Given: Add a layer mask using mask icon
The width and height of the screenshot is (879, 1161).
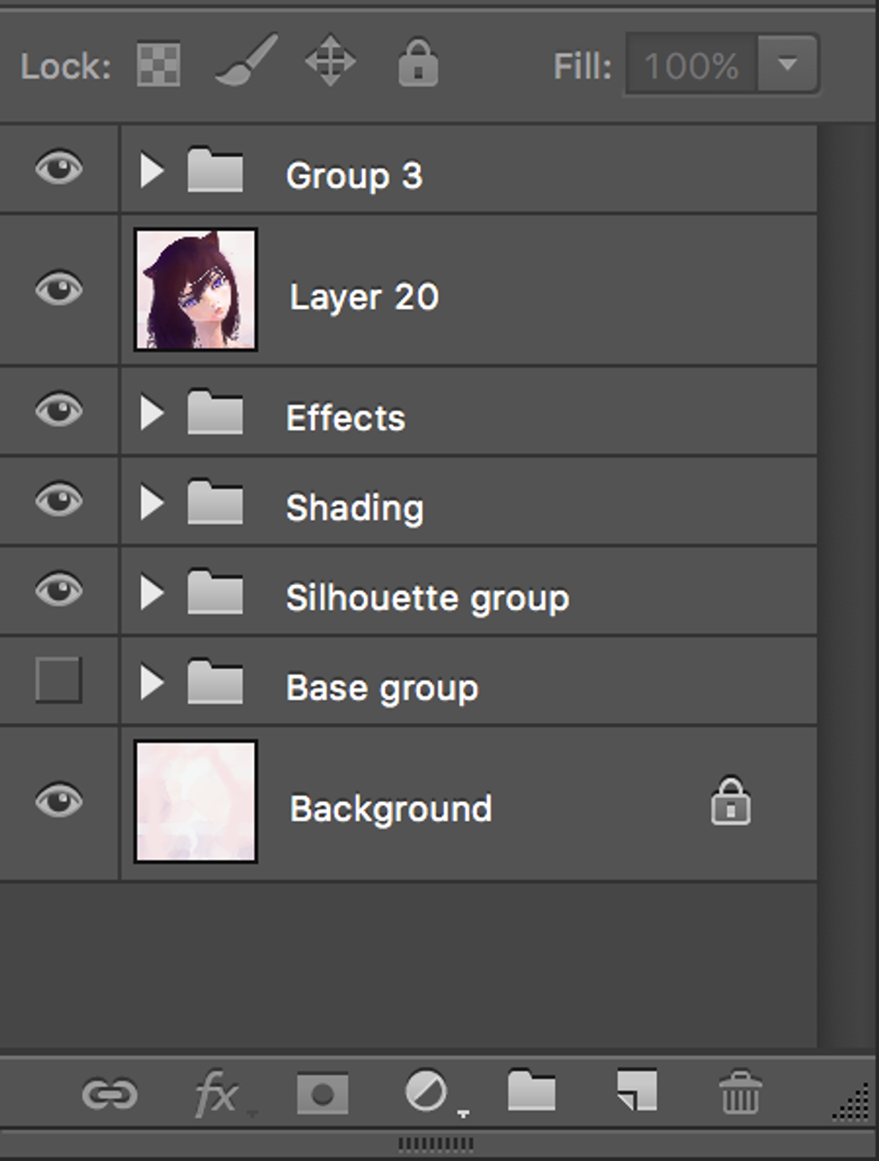Looking at the screenshot, I should [x=322, y=1094].
